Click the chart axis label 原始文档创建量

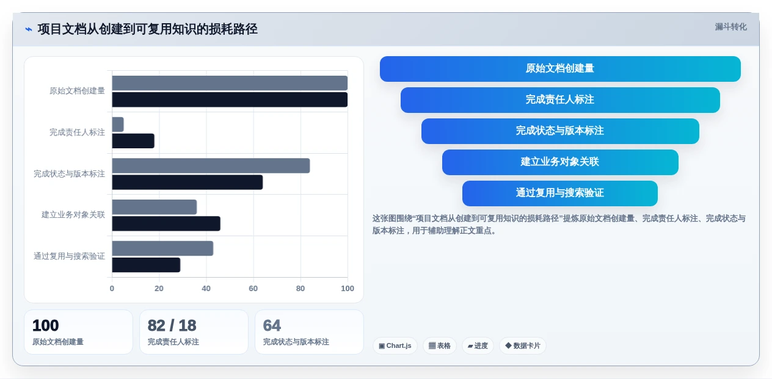pos(77,91)
